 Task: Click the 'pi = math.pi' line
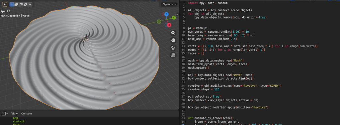click(198, 28)
